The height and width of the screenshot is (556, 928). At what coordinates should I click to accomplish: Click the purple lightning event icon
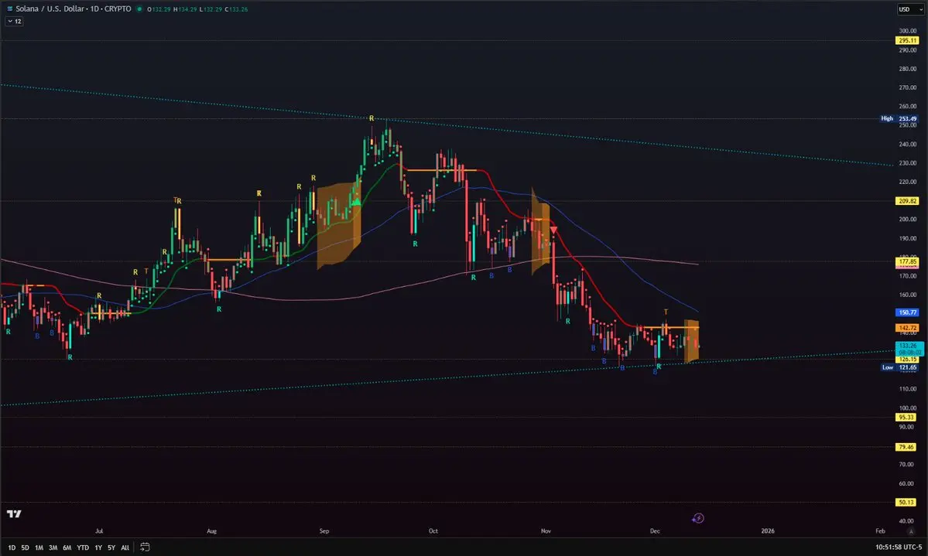pyautogui.click(x=698, y=518)
